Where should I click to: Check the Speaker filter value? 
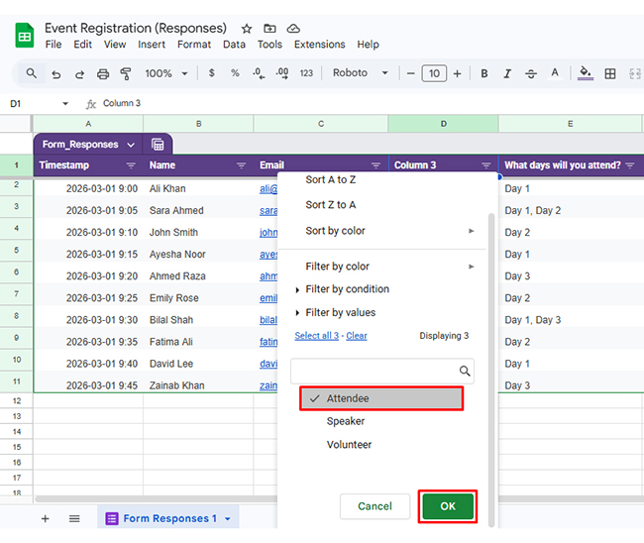coord(346,421)
